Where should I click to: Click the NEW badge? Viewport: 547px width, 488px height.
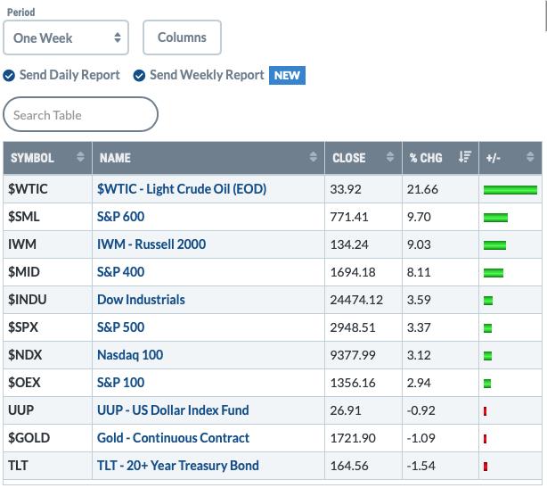click(287, 76)
